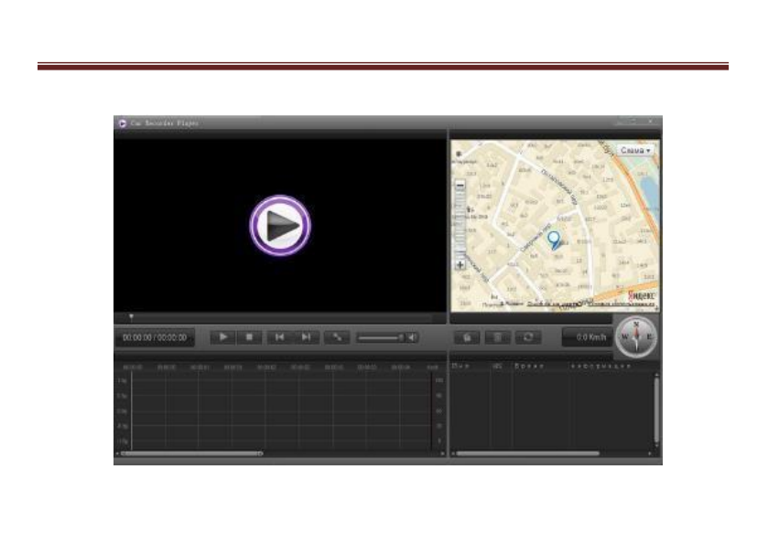Click the file list vertical scrollbar
Image resolution: width=768 pixels, height=544 pixels.
coord(656,409)
